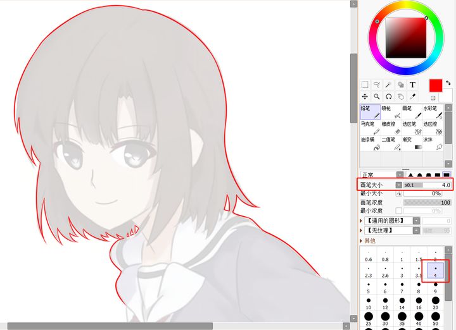Pick brush size 7 preset
Screen dimensions: 456x330
pos(402,287)
